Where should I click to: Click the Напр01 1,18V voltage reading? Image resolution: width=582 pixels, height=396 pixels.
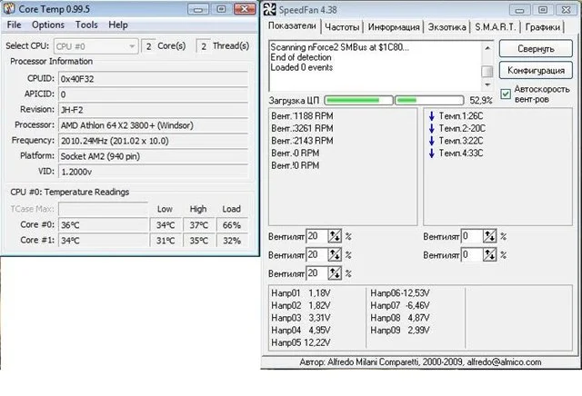301,293
